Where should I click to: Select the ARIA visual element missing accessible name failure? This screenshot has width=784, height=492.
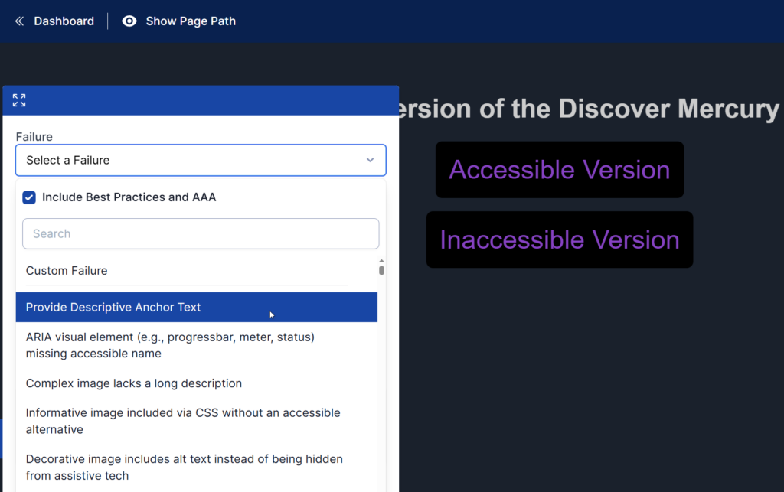(x=169, y=344)
